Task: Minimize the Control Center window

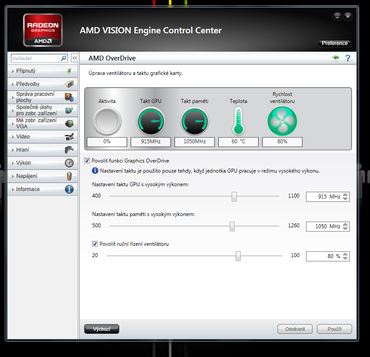Action: [337, 17]
